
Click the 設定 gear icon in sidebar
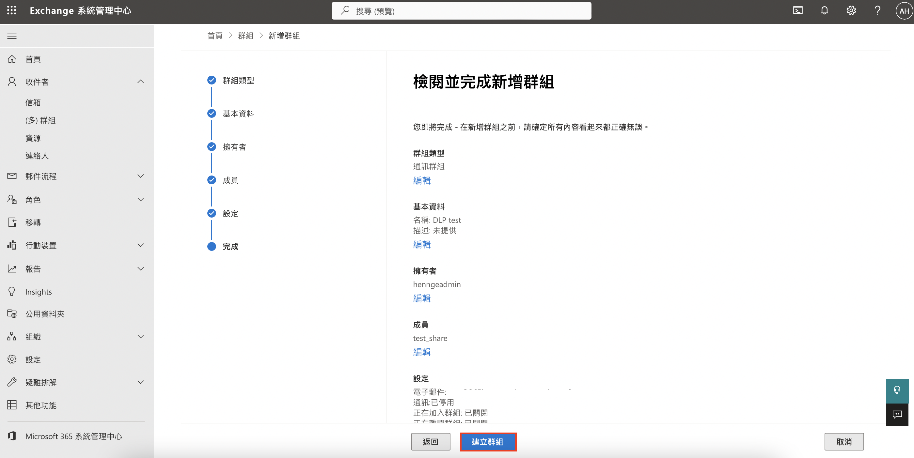[12, 359]
